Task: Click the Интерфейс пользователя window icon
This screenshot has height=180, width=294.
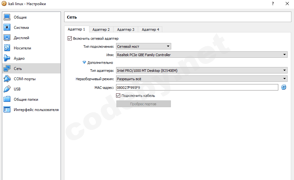Action: pyautogui.click(x=7, y=109)
